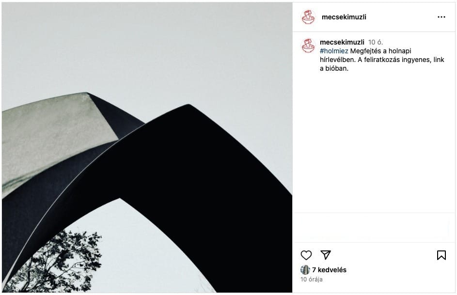Image resolution: width=457 pixels, height=295 pixels.
Task: Open the bold mecsekimuzli name in the caption
Action: 342,42
